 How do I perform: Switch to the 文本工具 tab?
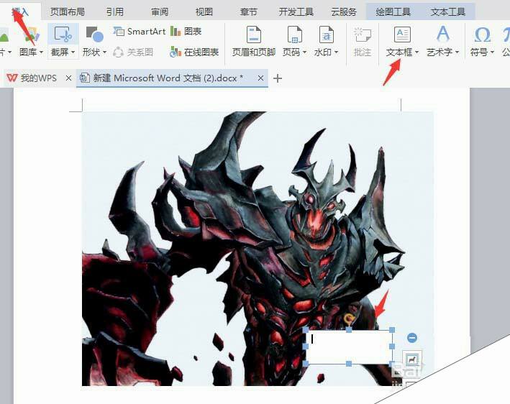(x=448, y=12)
